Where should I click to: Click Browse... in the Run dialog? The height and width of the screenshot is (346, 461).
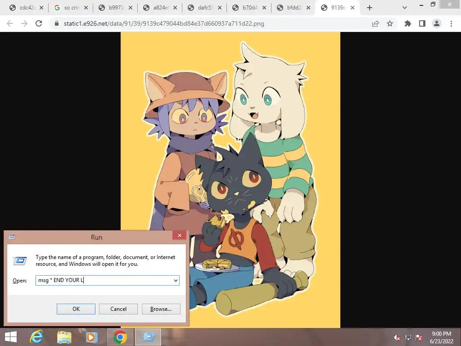161,309
